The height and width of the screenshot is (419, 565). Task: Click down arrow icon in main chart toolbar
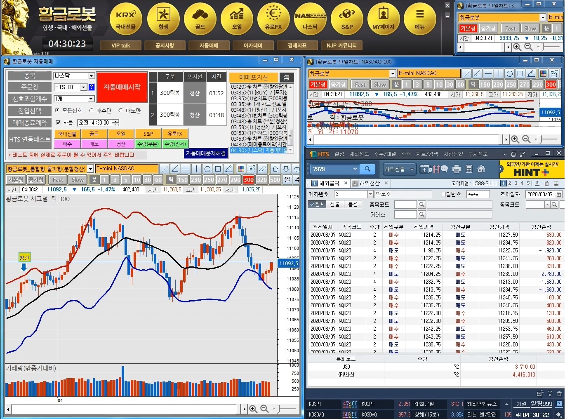pos(286,169)
